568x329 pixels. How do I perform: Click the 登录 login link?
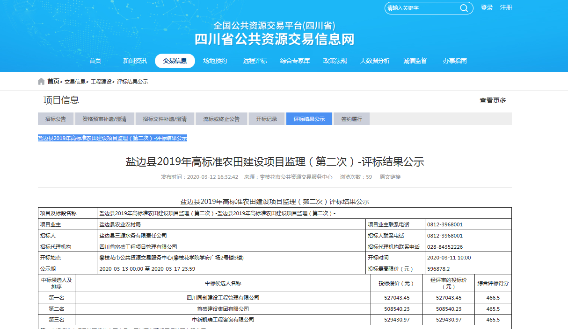pyautogui.click(x=487, y=8)
